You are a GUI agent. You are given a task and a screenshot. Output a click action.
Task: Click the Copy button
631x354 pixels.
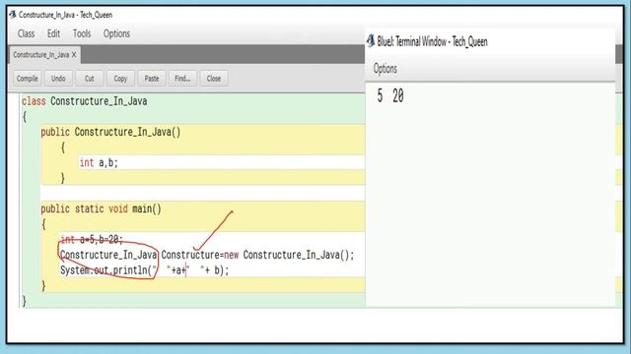point(120,79)
